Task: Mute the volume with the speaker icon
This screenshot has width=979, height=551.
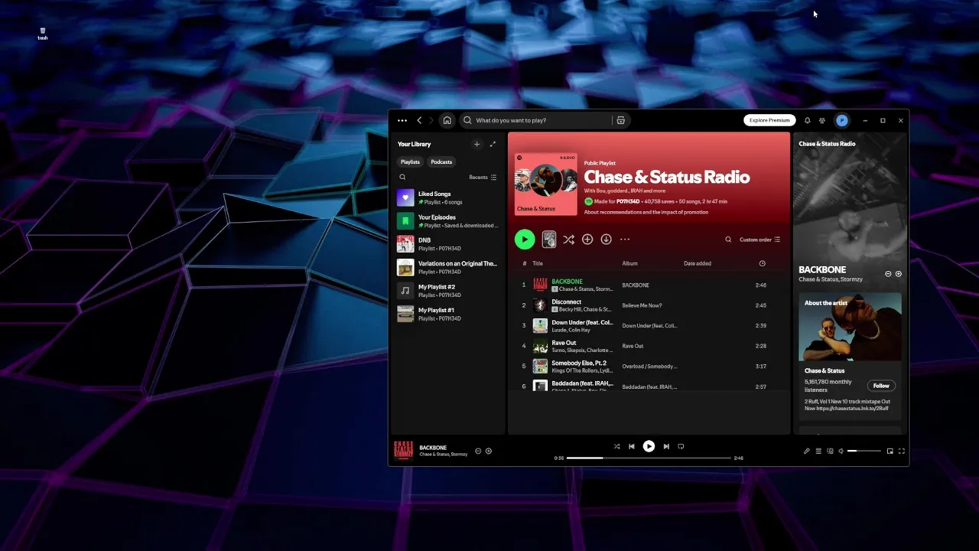Action: [x=841, y=451]
